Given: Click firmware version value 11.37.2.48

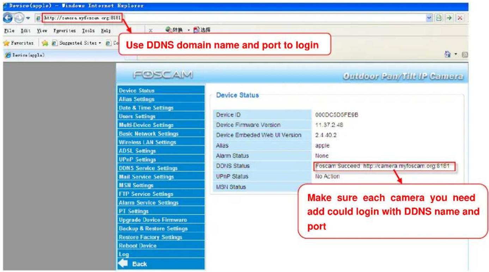Looking at the screenshot, I should tap(329, 125).
